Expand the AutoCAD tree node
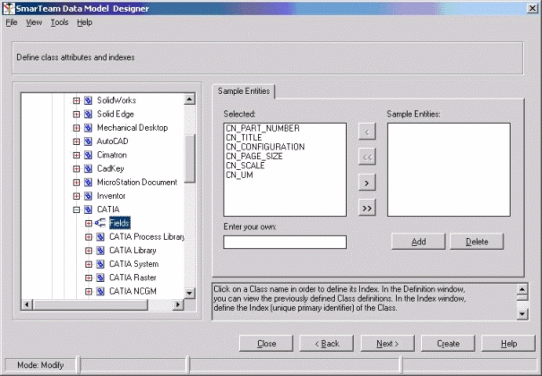 tap(76, 141)
